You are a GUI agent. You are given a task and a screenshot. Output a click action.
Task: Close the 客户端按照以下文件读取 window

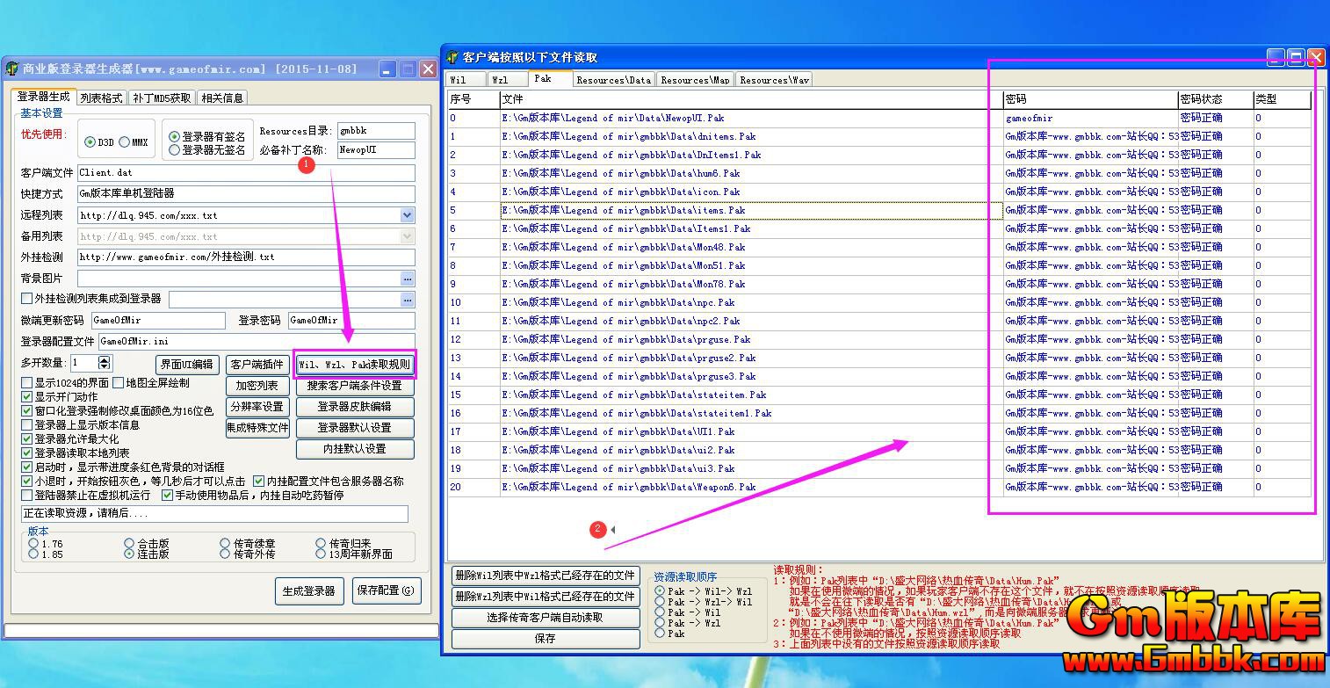1315,57
